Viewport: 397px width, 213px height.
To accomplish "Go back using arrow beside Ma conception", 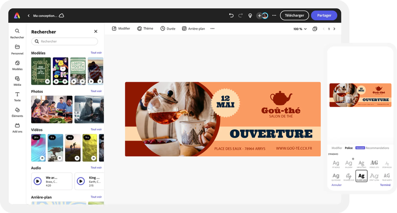I will click(29, 16).
